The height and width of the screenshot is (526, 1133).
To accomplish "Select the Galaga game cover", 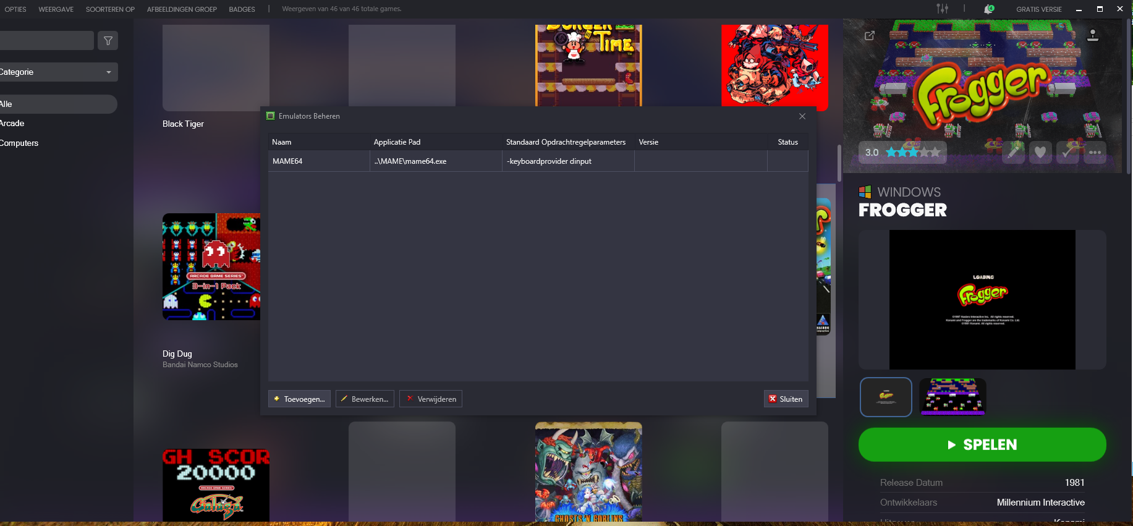I will [216, 485].
